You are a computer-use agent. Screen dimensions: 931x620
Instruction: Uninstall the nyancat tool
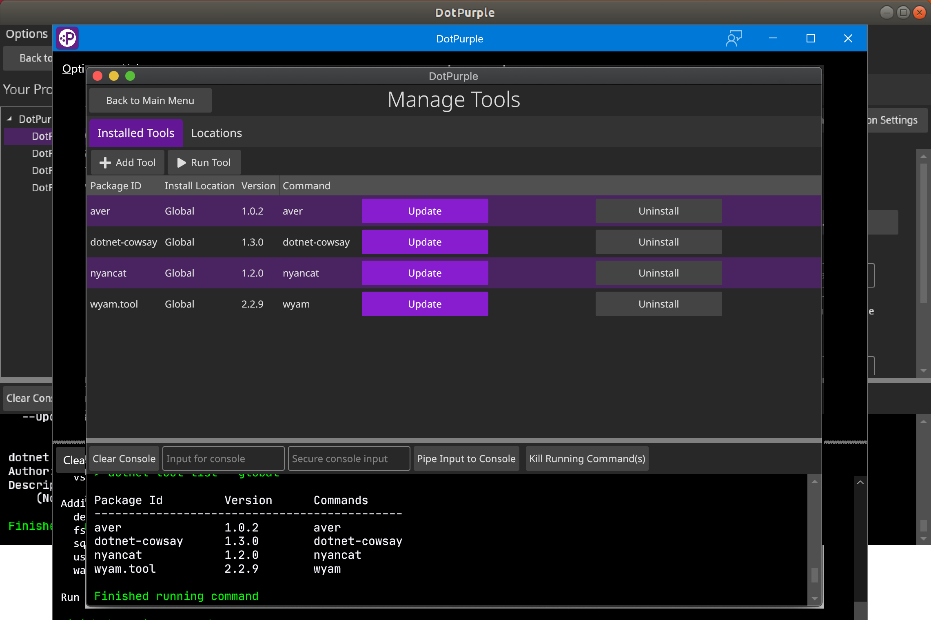coord(658,273)
